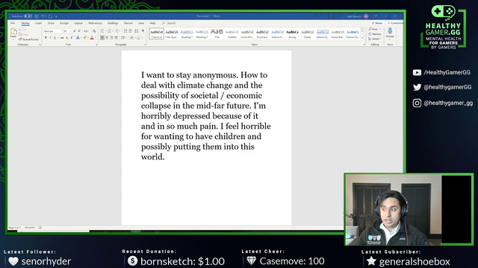Click the Copy command

click(23, 34)
